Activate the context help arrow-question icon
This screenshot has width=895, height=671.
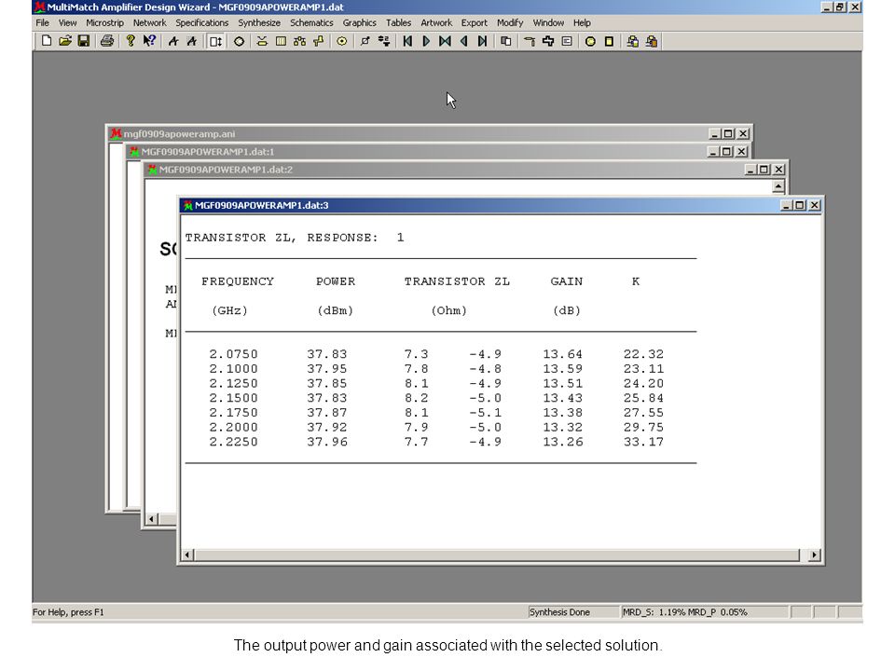coord(149,41)
